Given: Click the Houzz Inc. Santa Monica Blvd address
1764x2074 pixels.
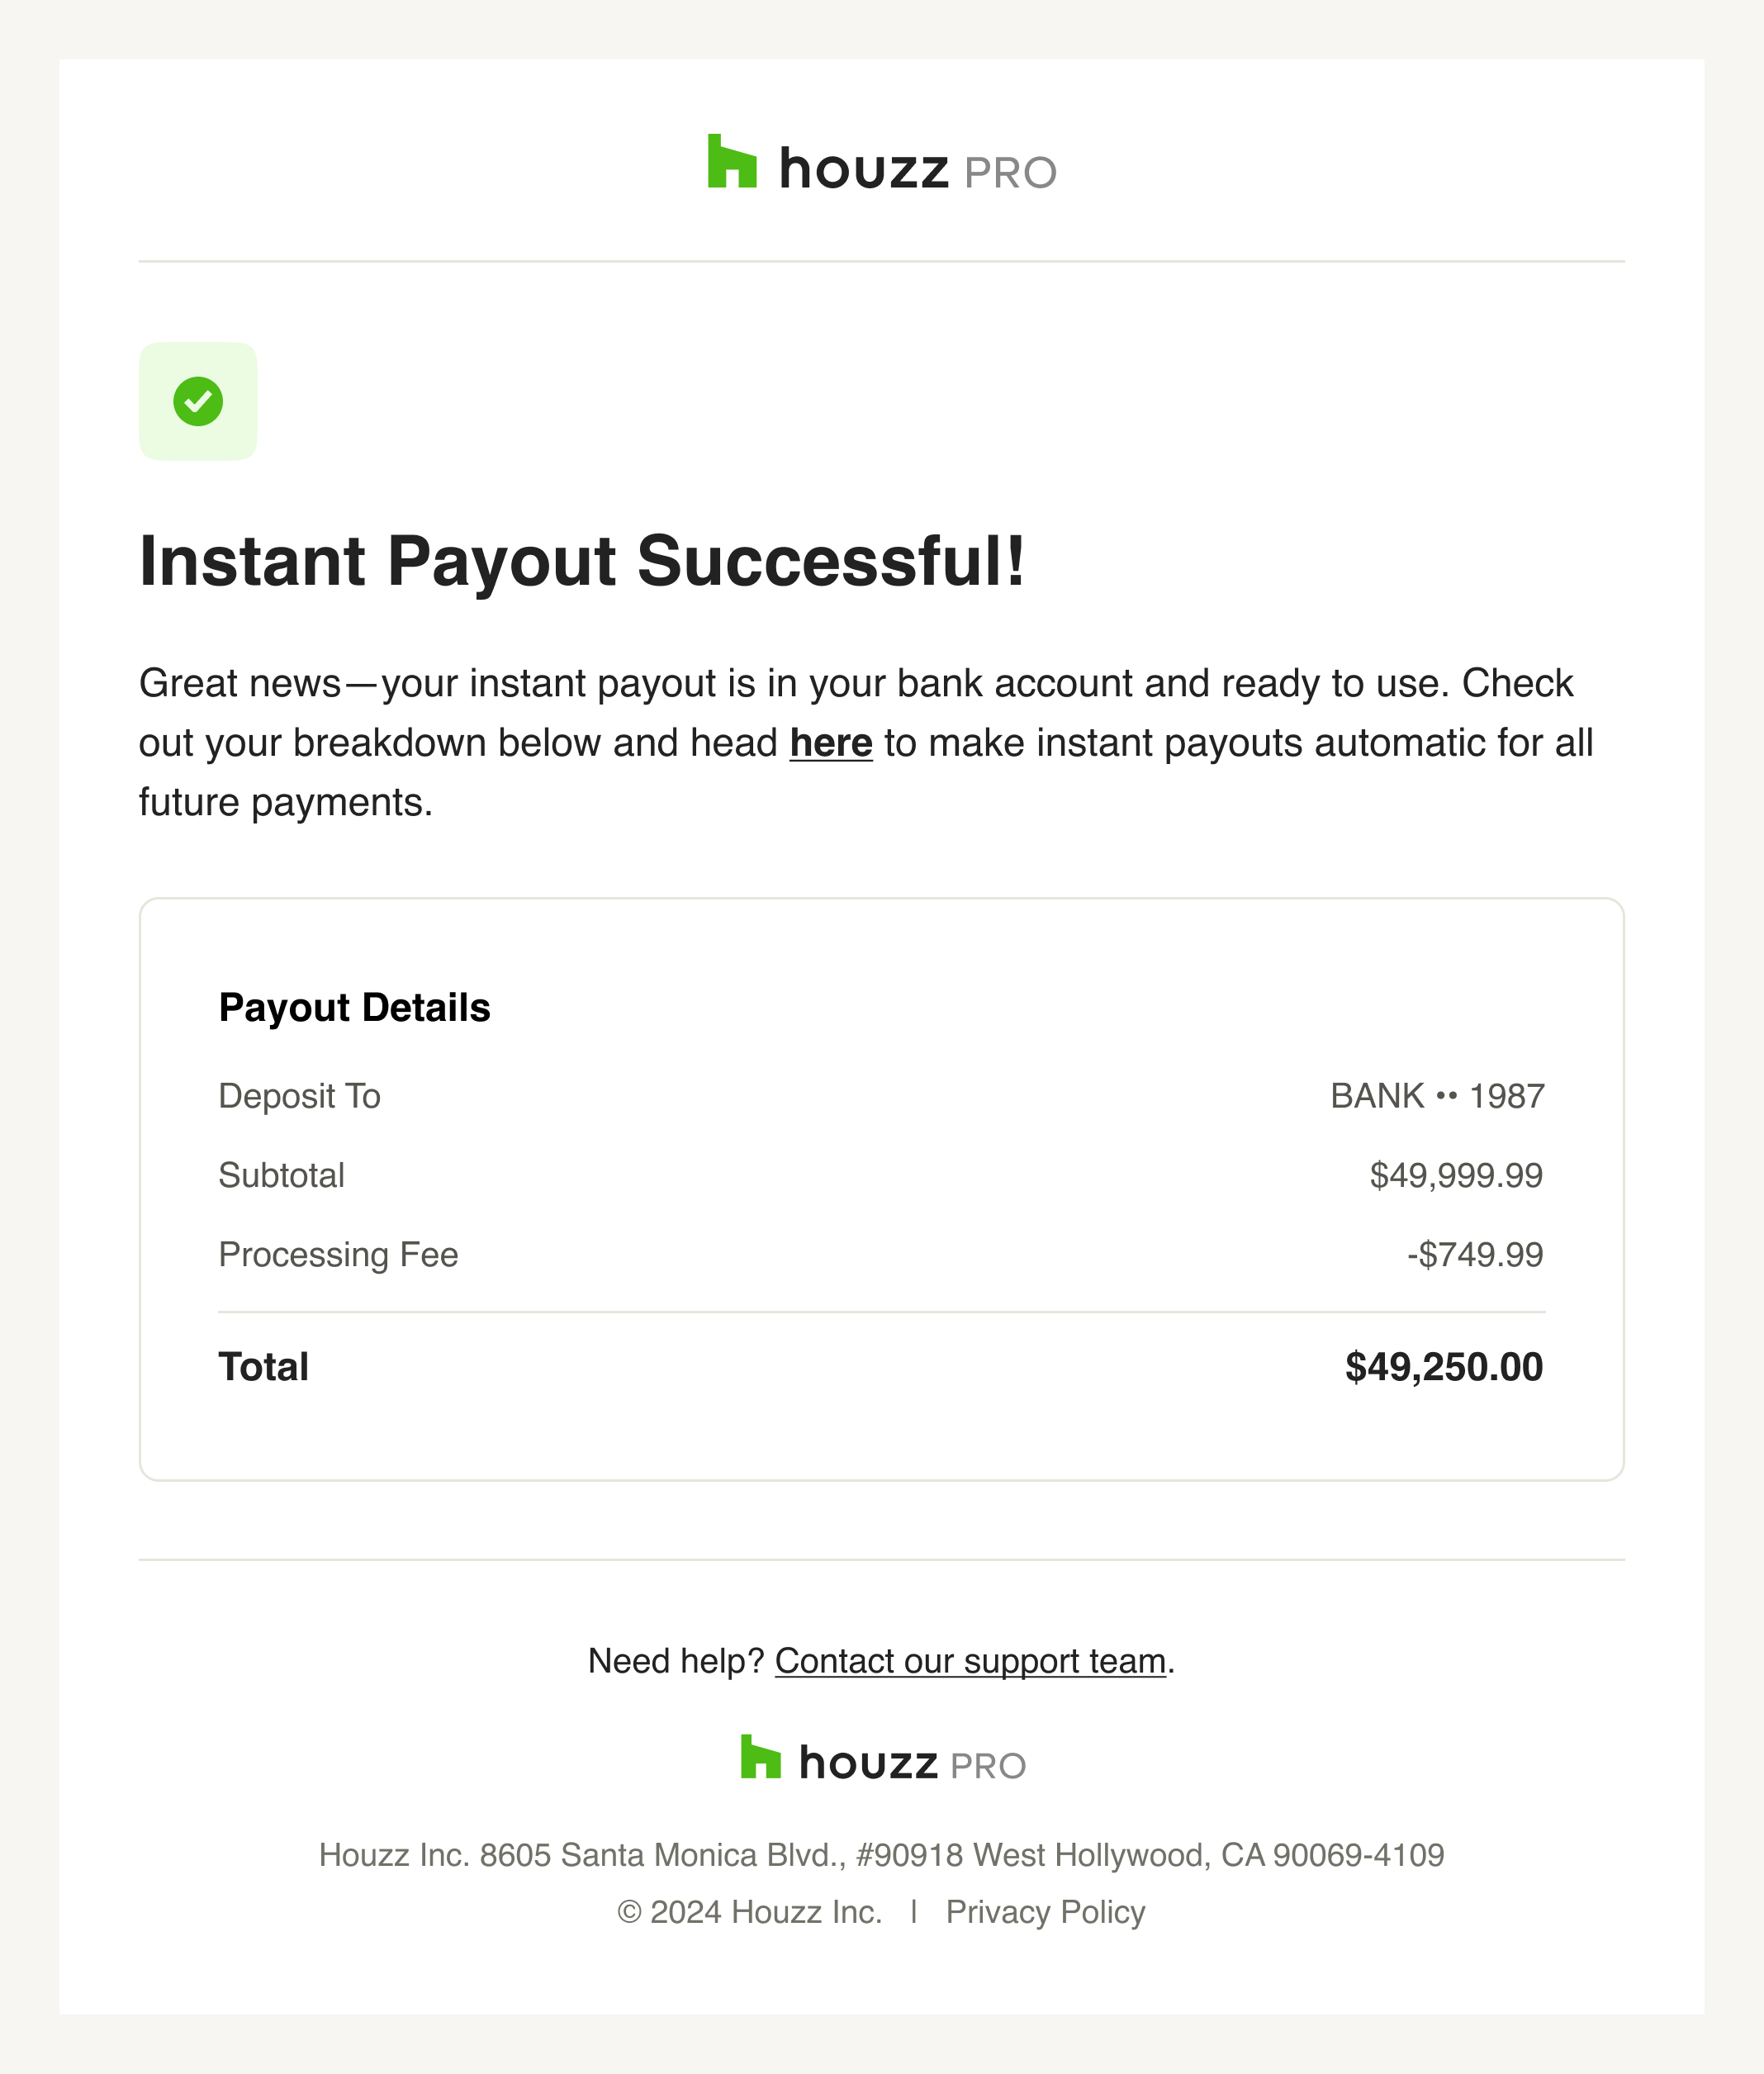Looking at the screenshot, I should (881, 1855).
